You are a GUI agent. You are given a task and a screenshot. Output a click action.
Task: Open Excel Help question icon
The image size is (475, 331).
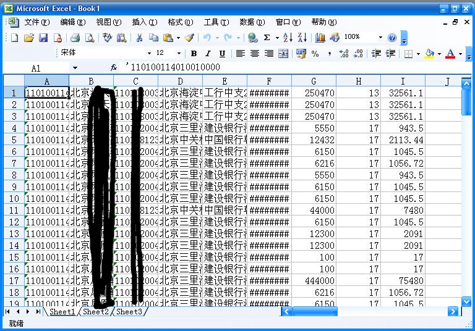coord(392,38)
